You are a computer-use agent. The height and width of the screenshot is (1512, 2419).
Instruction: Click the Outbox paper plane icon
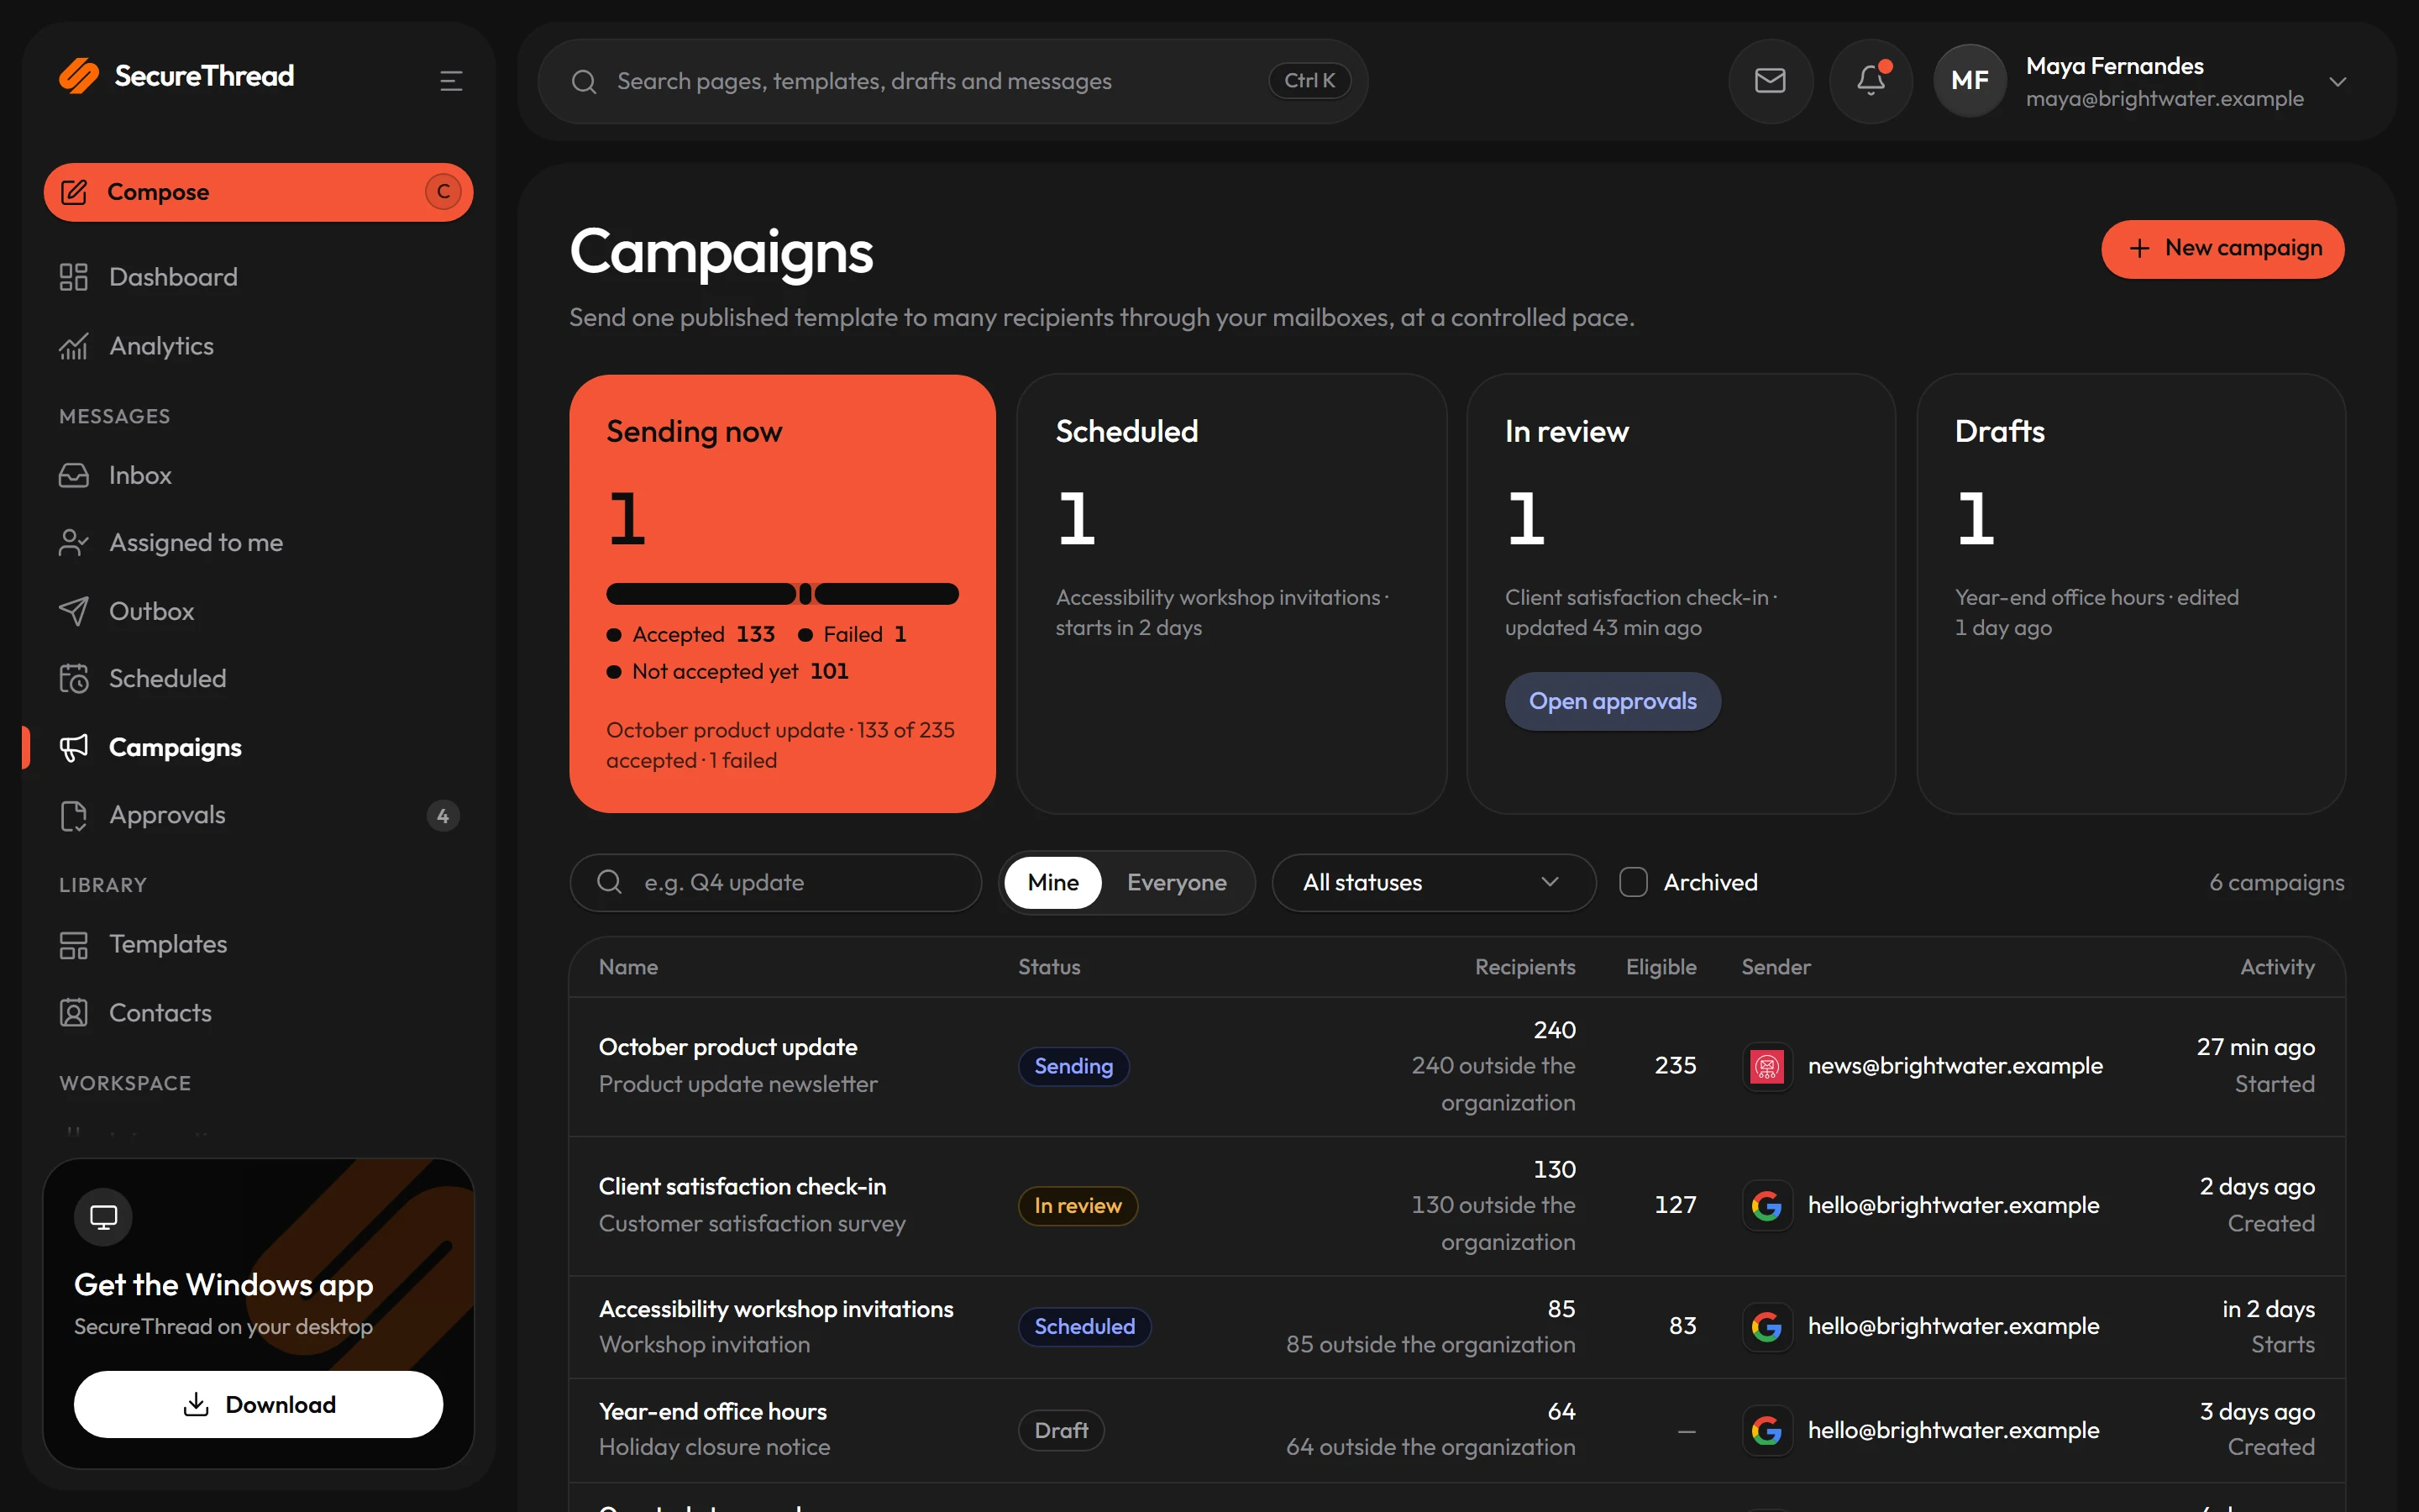73,611
